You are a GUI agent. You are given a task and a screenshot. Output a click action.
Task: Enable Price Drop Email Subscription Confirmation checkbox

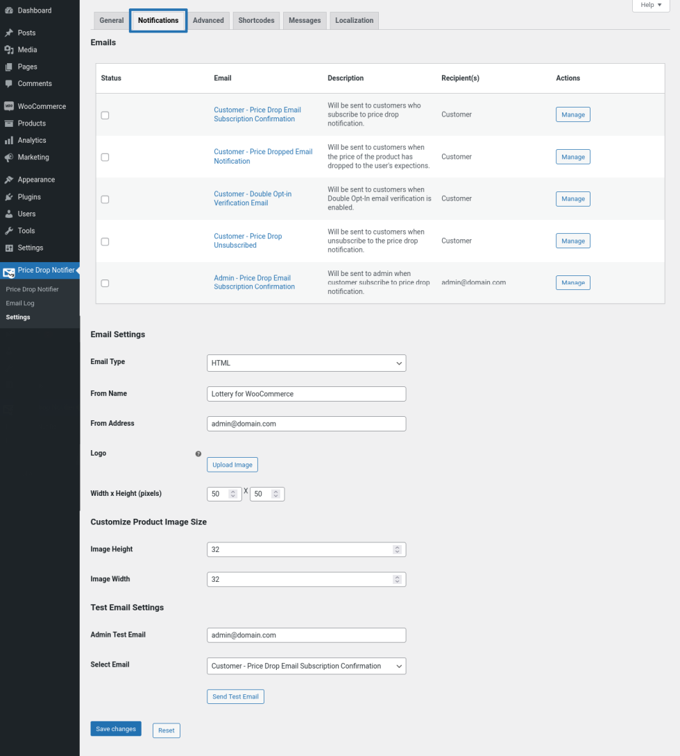(x=105, y=115)
